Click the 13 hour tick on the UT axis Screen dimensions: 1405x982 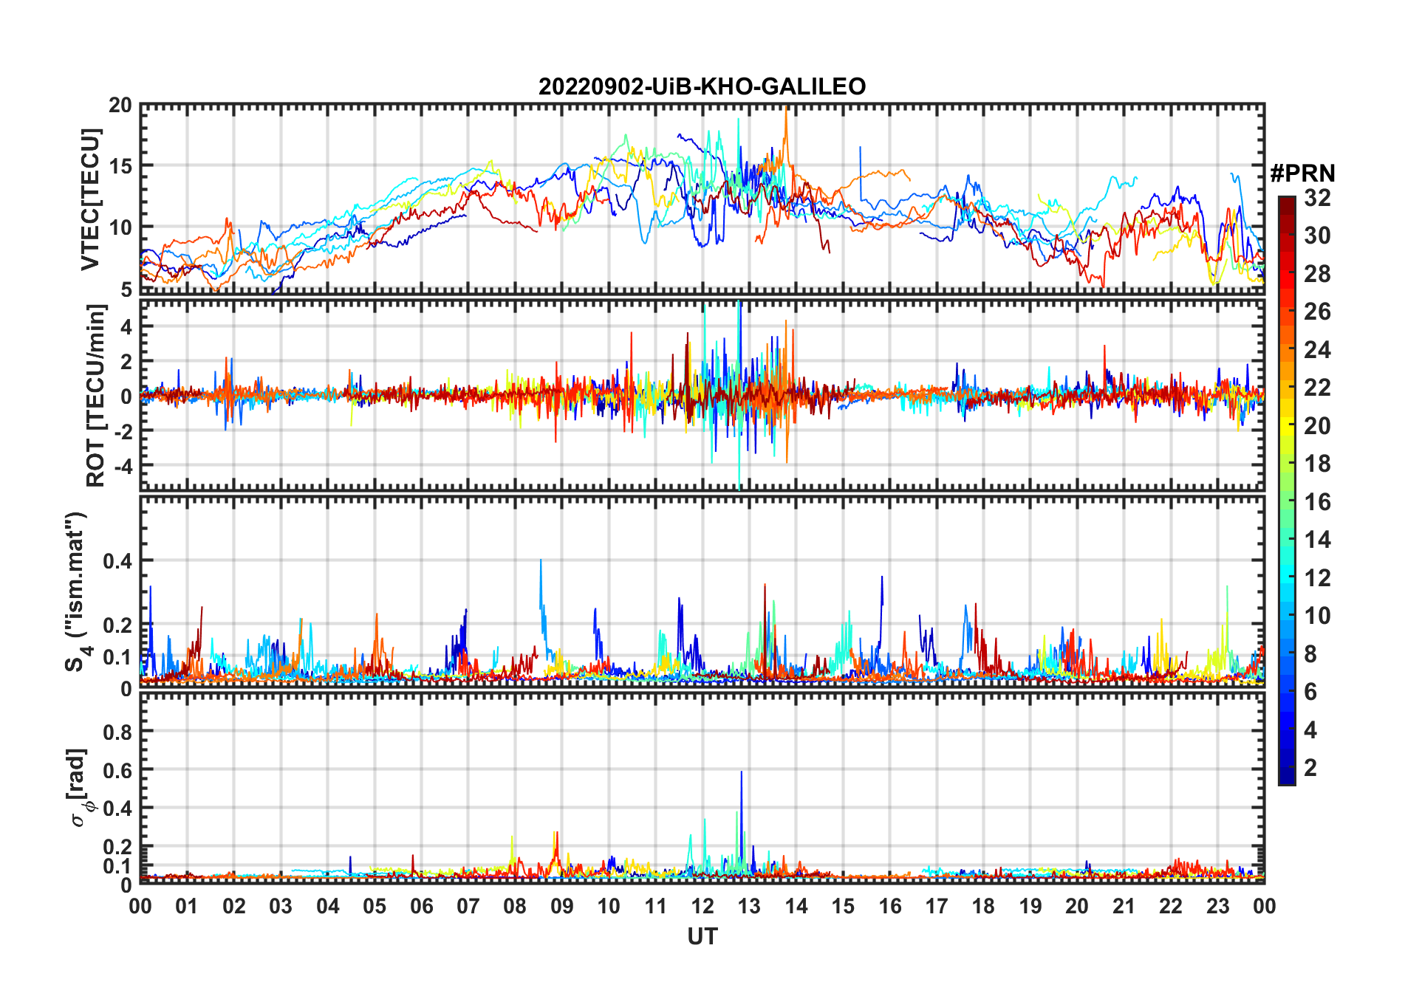(x=749, y=906)
